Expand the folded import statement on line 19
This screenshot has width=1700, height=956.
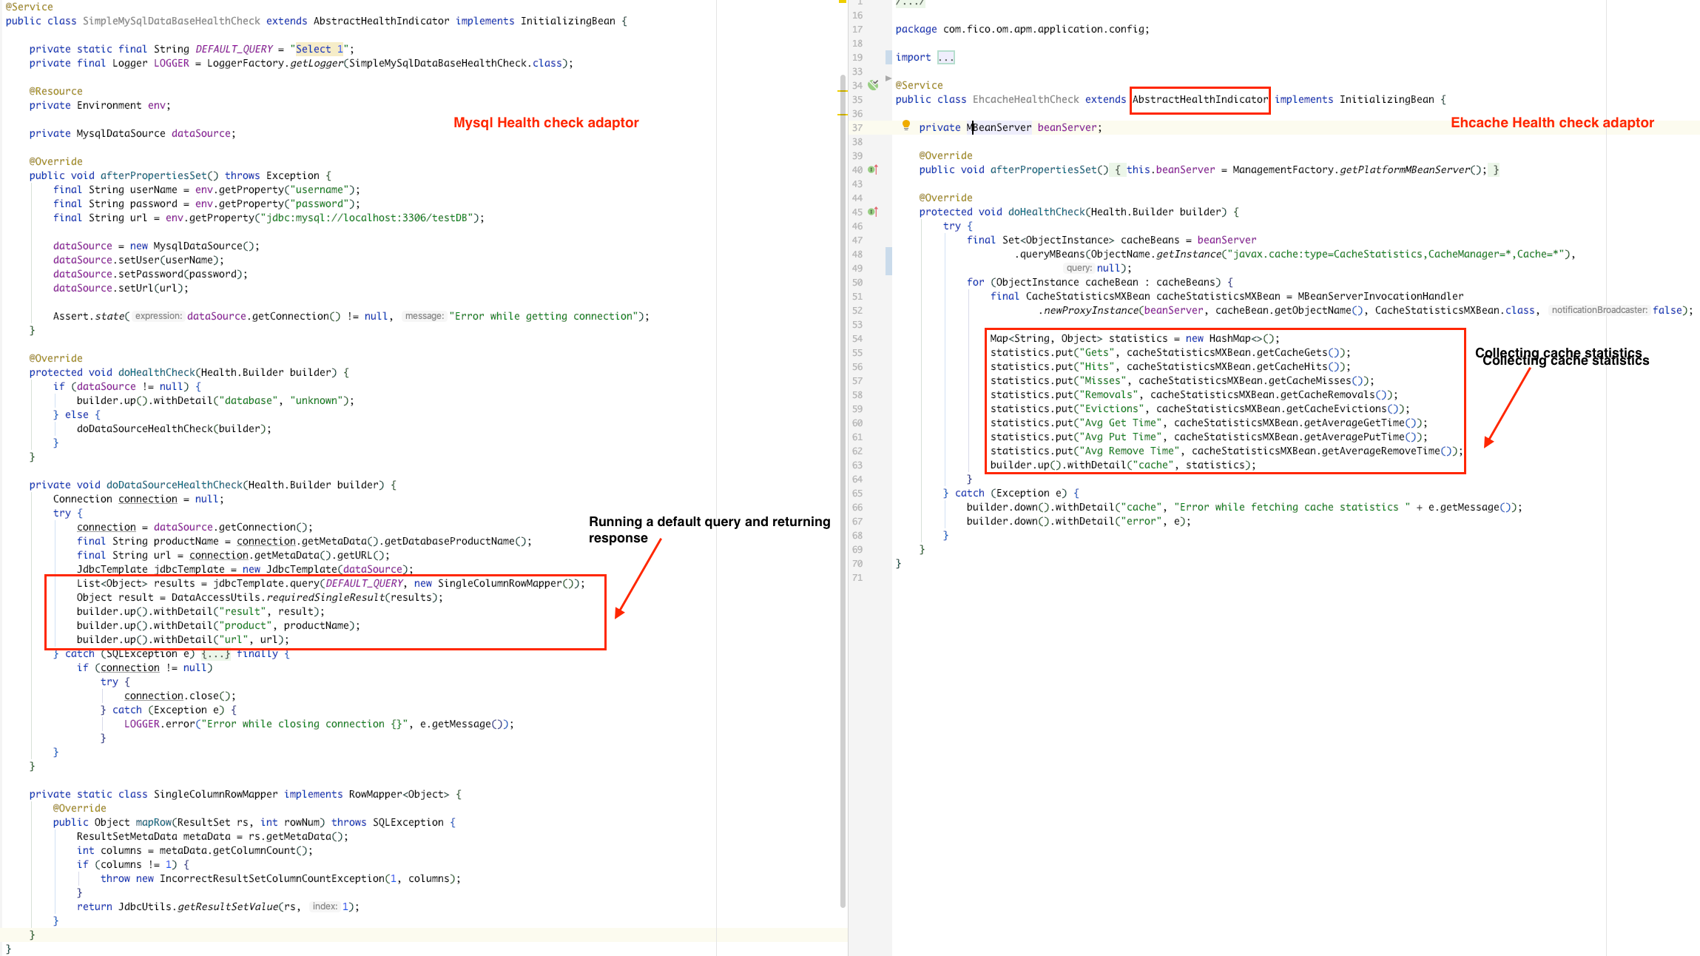pyautogui.click(x=945, y=57)
